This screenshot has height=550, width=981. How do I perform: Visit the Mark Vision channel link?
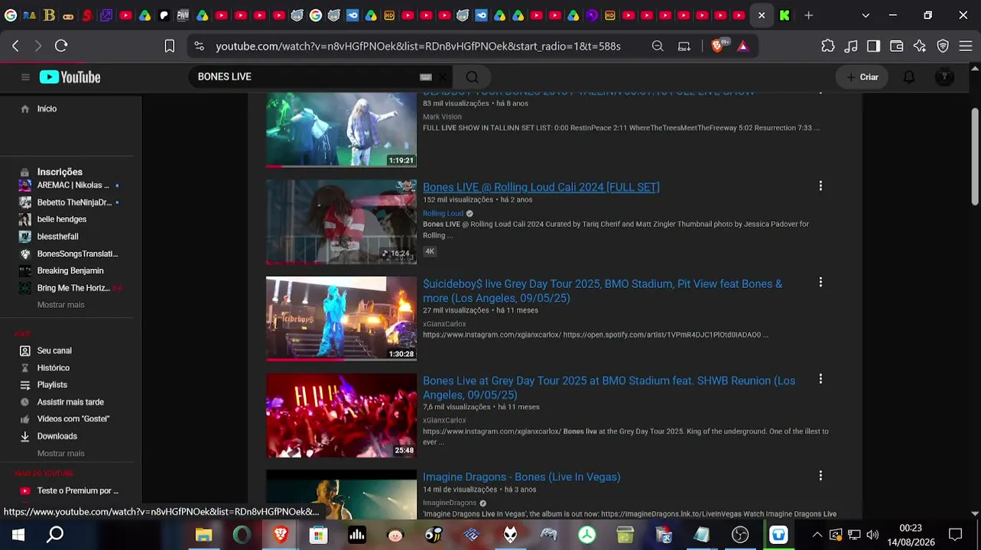pyautogui.click(x=442, y=117)
